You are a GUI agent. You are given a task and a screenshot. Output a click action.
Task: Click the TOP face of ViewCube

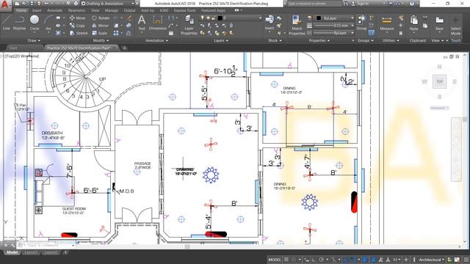coord(439,81)
